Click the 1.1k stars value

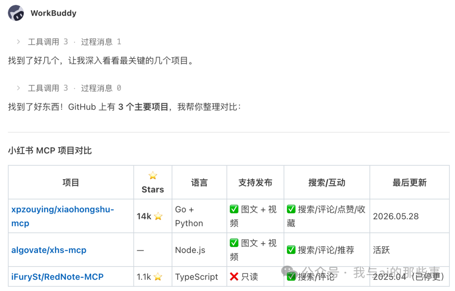coord(144,277)
